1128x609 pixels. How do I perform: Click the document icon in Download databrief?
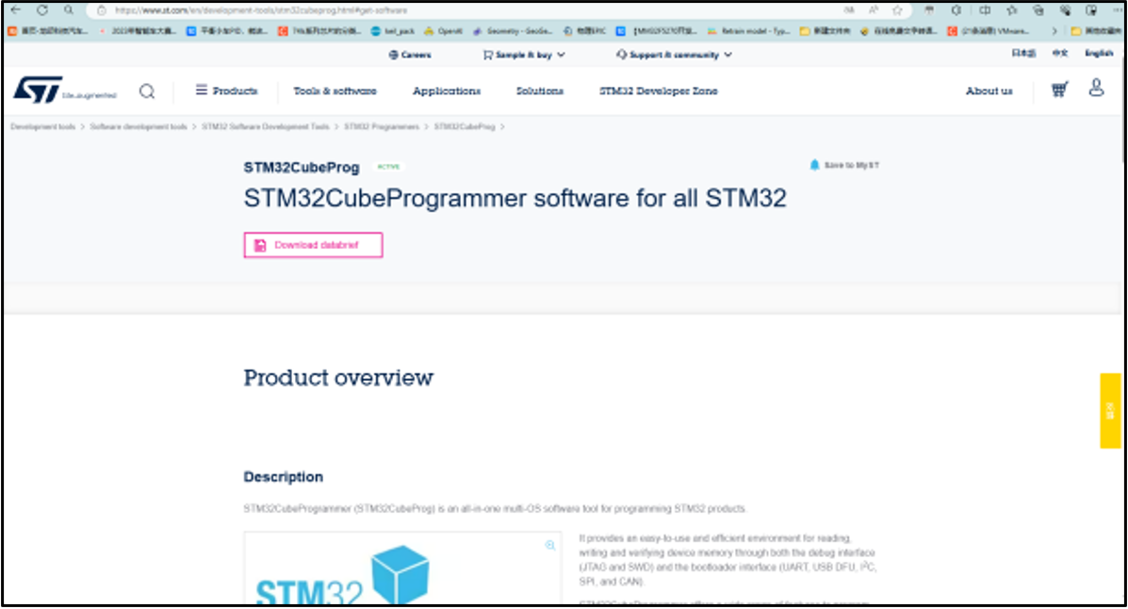(x=260, y=245)
